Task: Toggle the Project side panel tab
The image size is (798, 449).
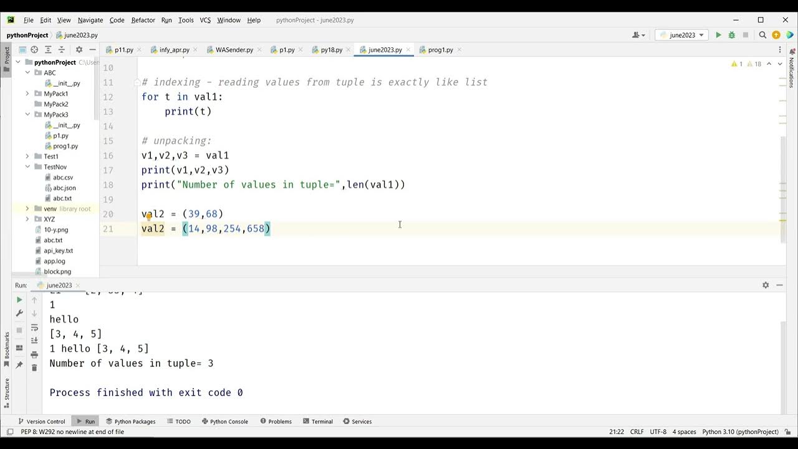Action: [x=7, y=60]
